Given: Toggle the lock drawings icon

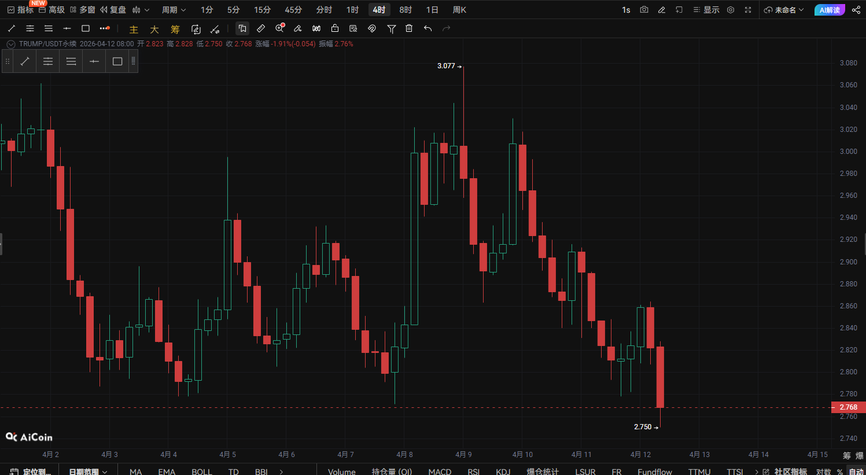Looking at the screenshot, I should 335,28.
